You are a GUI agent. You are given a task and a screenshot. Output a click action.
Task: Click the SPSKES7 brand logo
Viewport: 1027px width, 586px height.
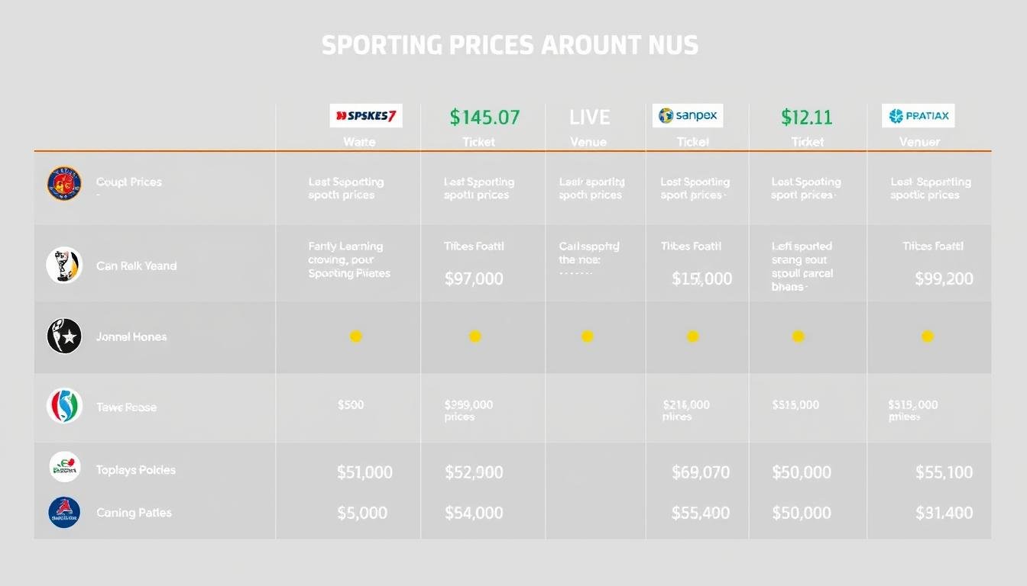coord(366,116)
